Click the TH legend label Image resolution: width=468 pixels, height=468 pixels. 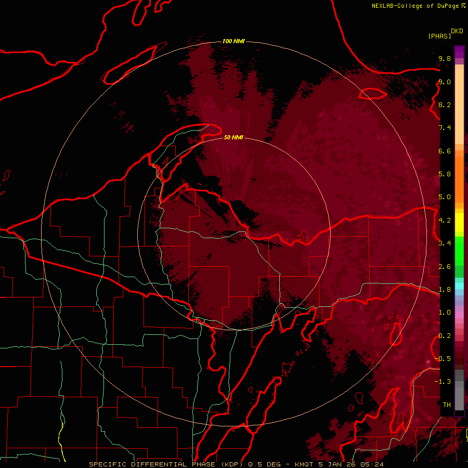(x=447, y=405)
